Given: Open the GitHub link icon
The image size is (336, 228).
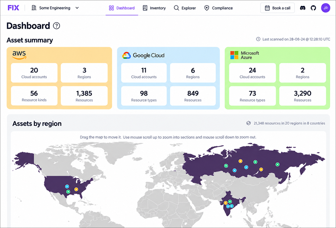Looking at the screenshot, I should [x=313, y=8].
